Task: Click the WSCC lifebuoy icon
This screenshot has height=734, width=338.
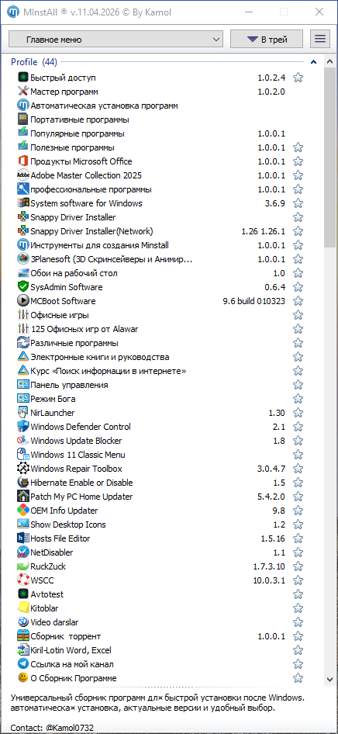Action: coord(23,580)
